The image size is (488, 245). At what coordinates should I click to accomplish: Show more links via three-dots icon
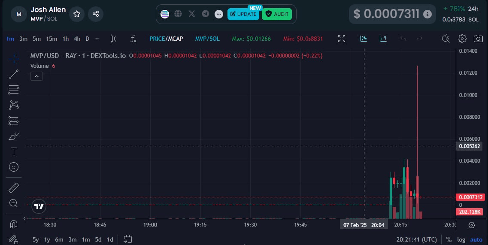coord(219,14)
